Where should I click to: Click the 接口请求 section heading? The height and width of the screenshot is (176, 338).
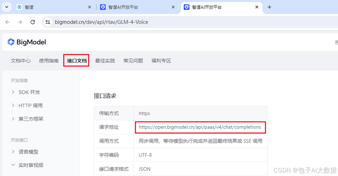[105, 96]
